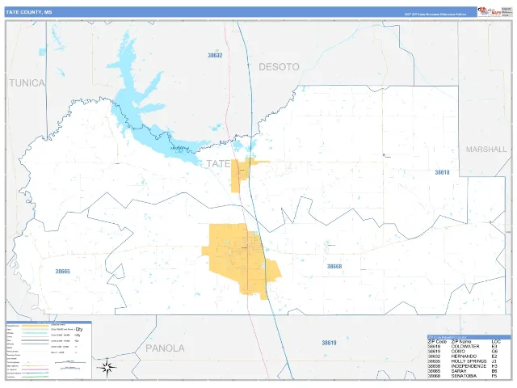Click the J3 location code for Holly Springs
Image resolution: width=517 pixels, height=388 pixels.
(494, 361)
